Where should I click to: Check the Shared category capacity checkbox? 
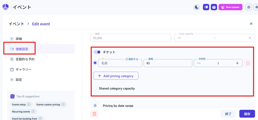coord(95,88)
